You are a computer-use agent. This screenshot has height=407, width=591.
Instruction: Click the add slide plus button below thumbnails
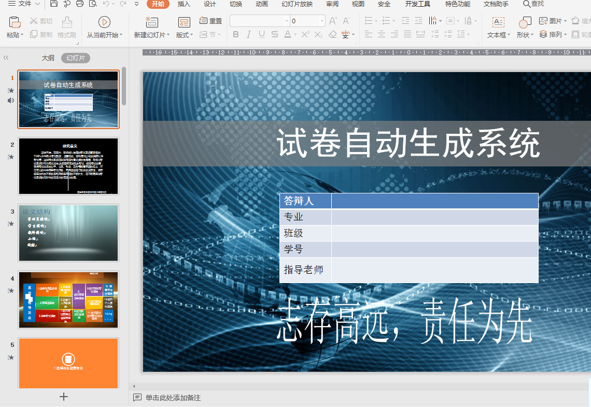[64, 397]
